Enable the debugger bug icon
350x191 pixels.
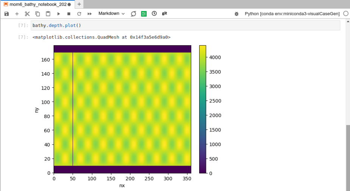tap(237, 14)
